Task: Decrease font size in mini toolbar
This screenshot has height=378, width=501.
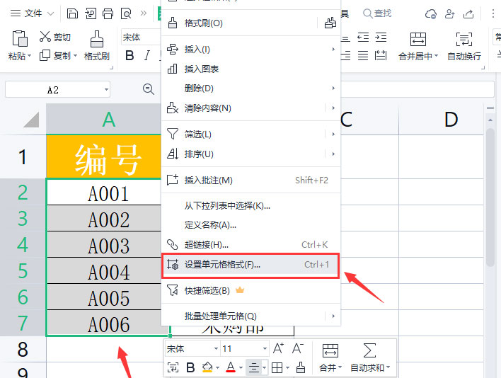Action: click(298, 348)
